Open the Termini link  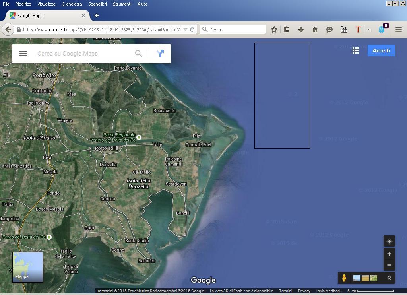click(x=285, y=291)
